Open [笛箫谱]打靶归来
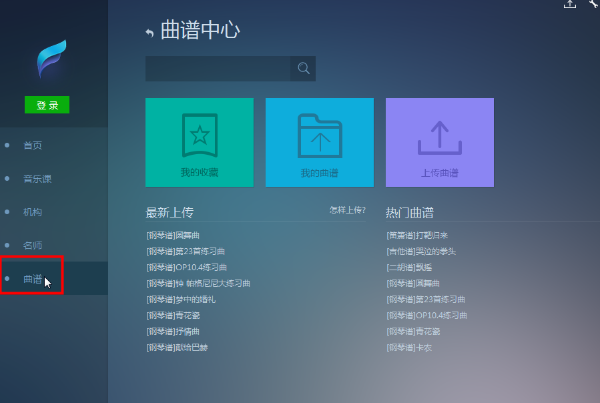The height and width of the screenshot is (403, 600). pos(417,236)
